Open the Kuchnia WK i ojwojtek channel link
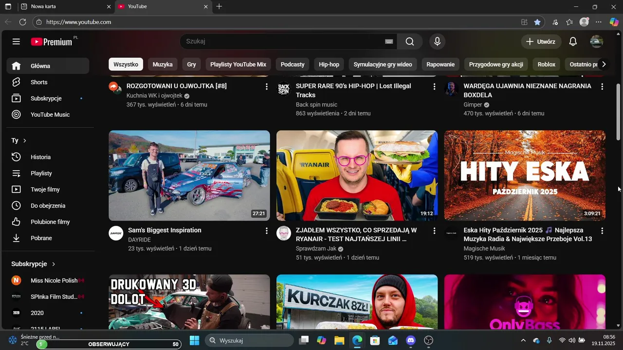This screenshot has height=350, width=623. point(154,96)
